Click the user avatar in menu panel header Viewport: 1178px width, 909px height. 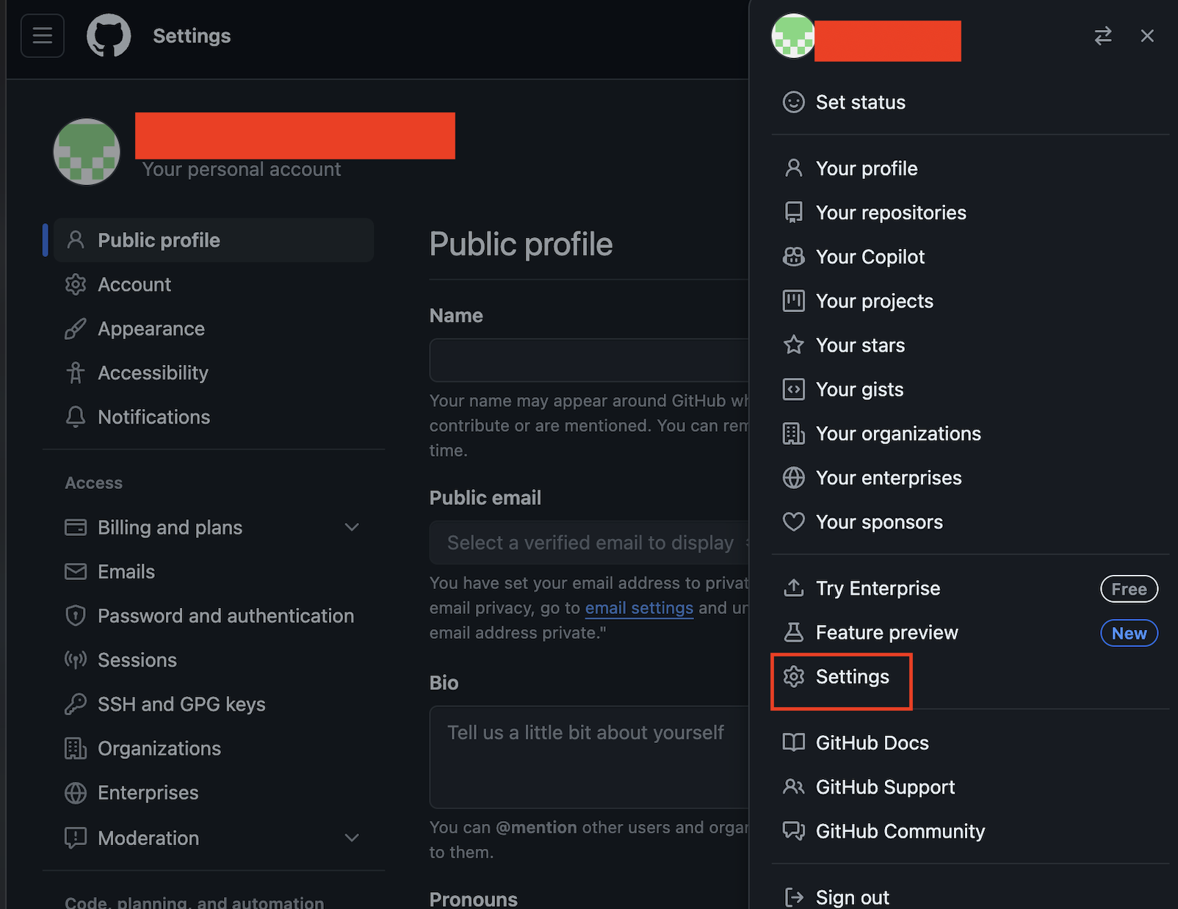tap(793, 36)
